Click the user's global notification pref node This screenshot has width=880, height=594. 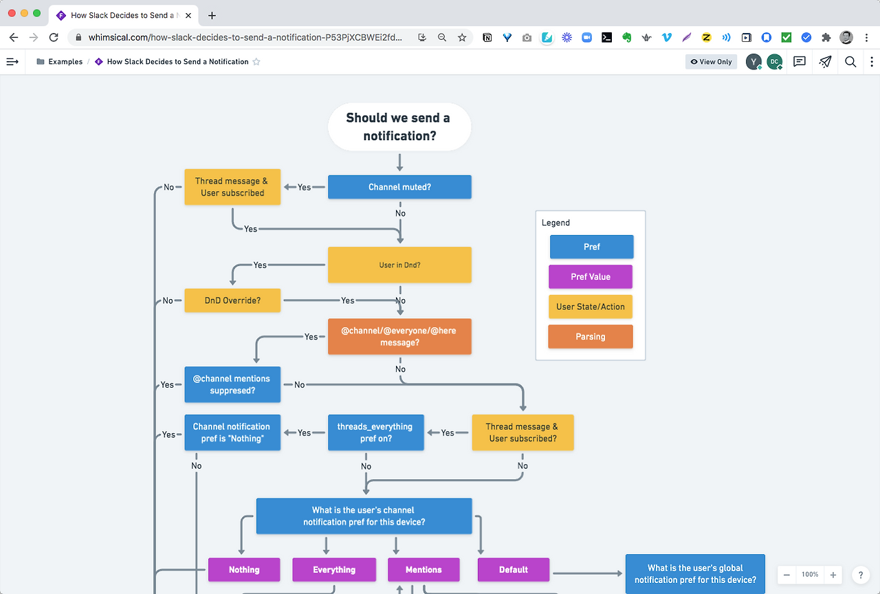coord(695,574)
